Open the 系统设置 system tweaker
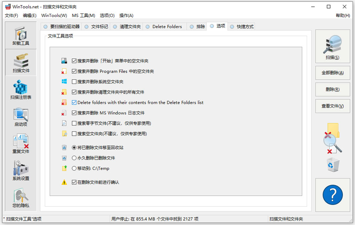The width and height of the screenshot is (355, 225). point(21,171)
